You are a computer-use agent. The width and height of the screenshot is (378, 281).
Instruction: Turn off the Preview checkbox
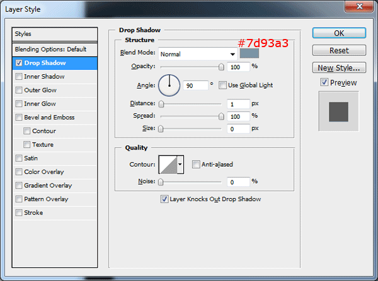tap(324, 82)
